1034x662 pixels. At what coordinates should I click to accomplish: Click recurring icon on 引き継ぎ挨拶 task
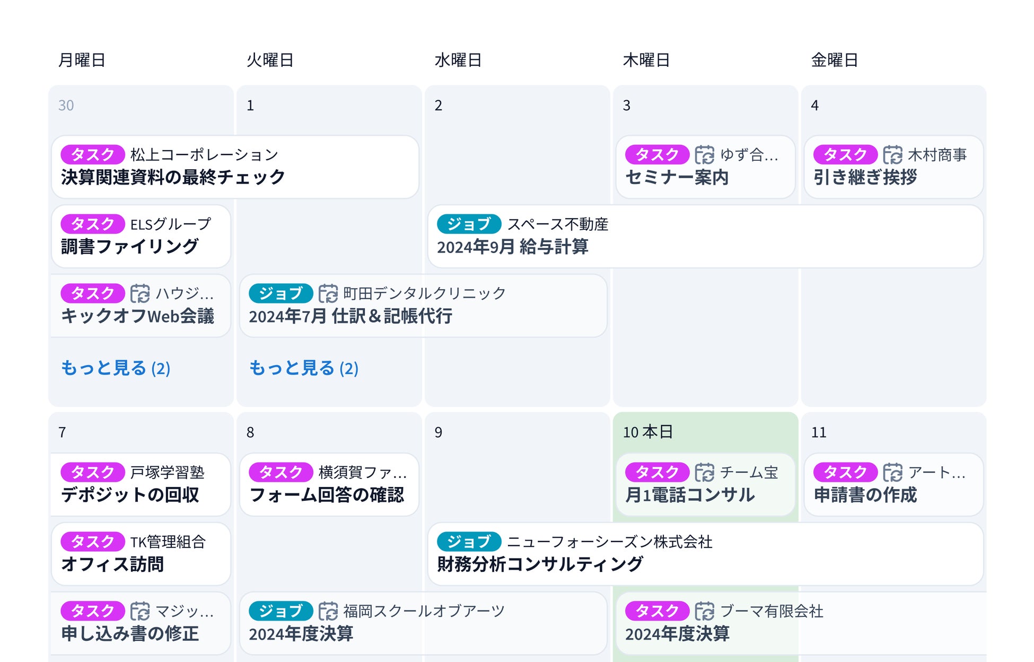892,155
